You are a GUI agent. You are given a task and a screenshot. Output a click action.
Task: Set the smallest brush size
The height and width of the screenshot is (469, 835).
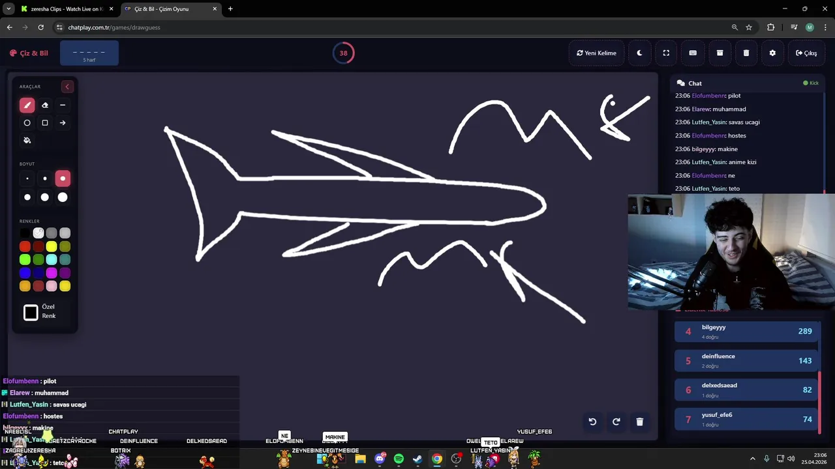click(x=27, y=178)
